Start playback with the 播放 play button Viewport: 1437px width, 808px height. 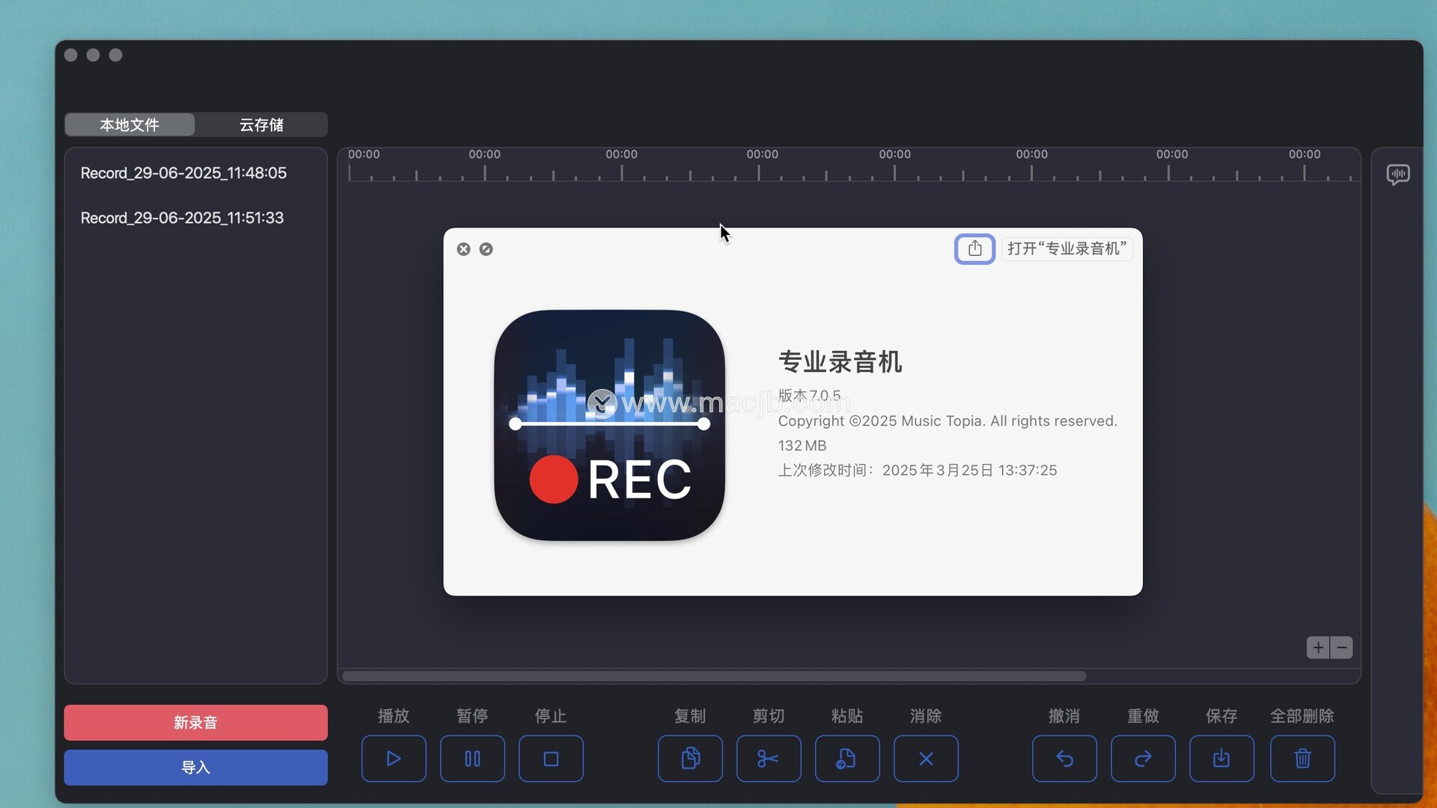click(394, 759)
